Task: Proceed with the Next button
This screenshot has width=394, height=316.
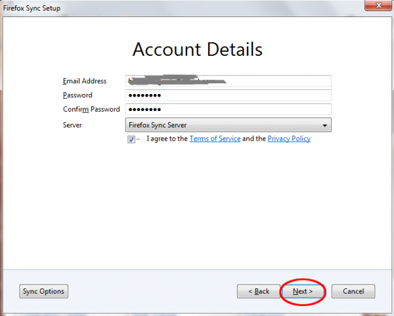Action: pos(303,291)
